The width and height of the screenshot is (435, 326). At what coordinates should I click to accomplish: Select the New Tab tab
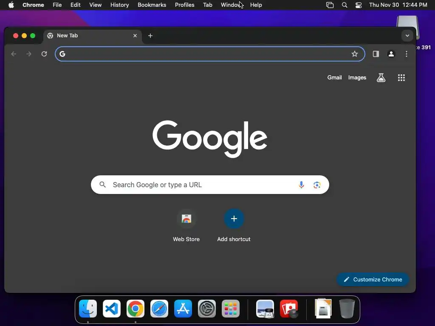tap(93, 36)
